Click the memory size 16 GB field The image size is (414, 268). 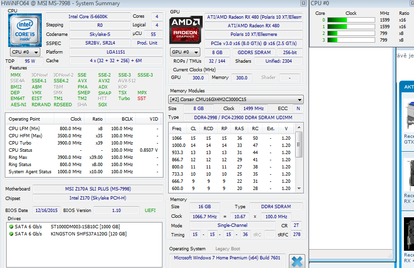205,207
